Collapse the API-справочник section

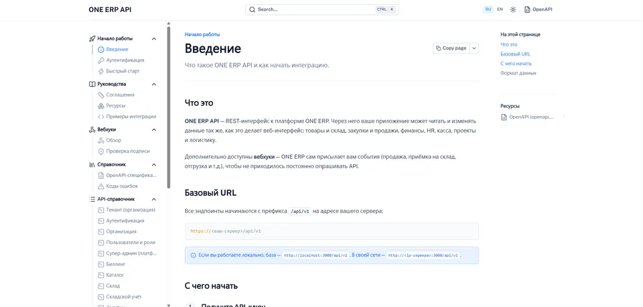click(154, 200)
